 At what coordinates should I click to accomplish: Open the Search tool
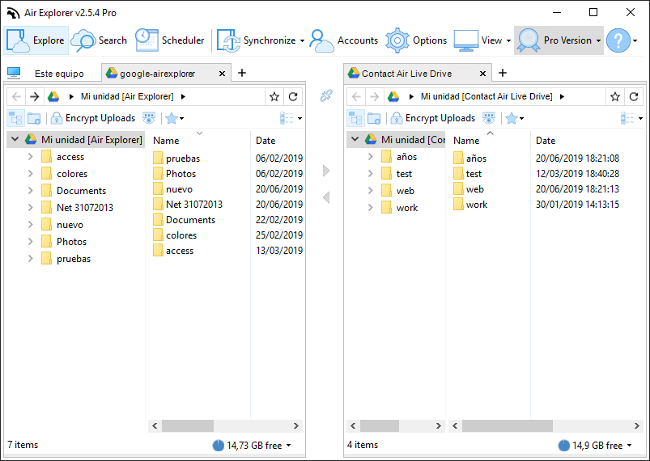coord(99,40)
